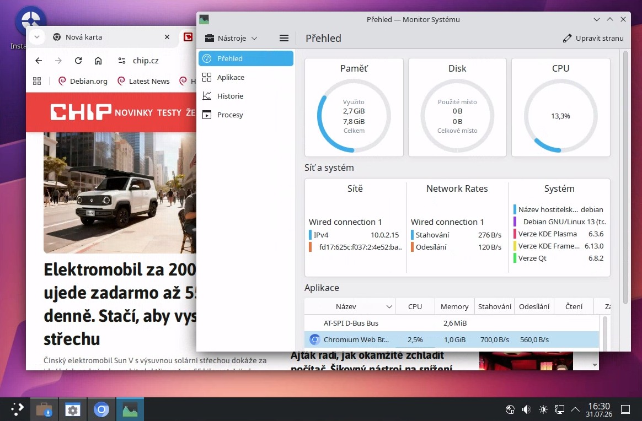Screen dimensions: 642x421
Task: Click the CHIP logo on the website
Action: (x=81, y=112)
